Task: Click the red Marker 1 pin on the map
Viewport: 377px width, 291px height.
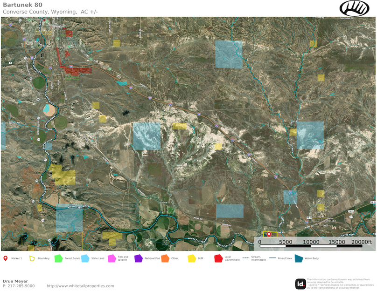Action: click(x=269, y=234)
